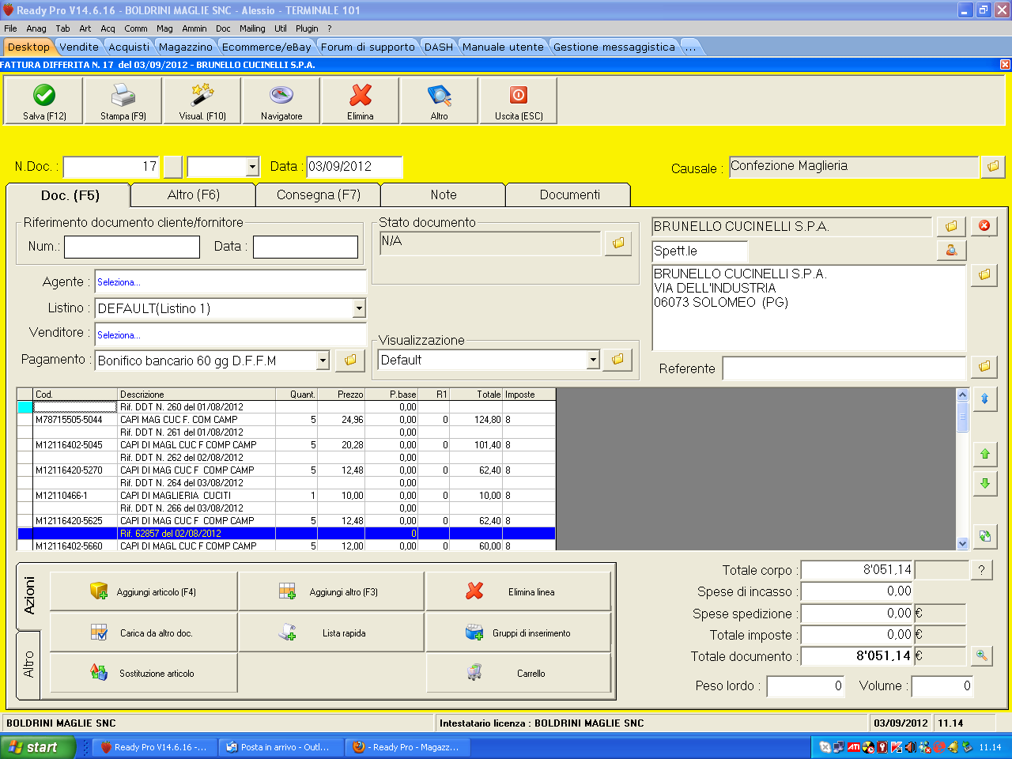Open the Navigatore compass tool

pyautogui.click(x=281, y=96)
